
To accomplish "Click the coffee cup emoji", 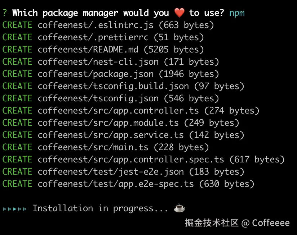I will tap(179, 208).
